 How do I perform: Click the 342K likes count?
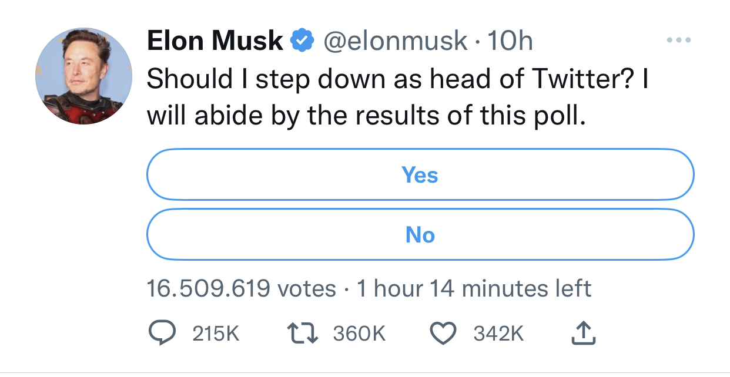pos(498,334)
